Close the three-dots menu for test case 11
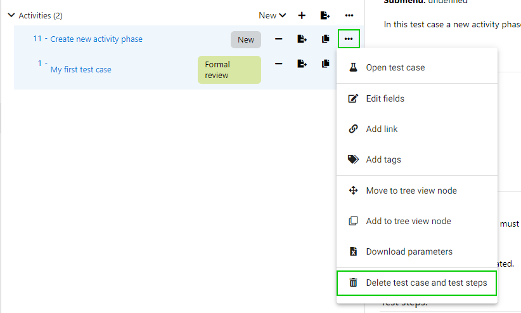Screen dimensions: 521x313 [349, 39]
